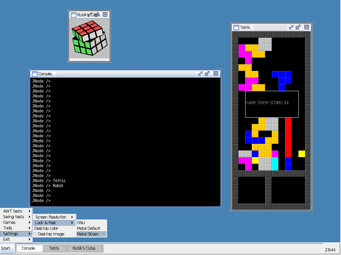Enable the Desktop image checkbox
This screenshot has height=255, width=341.
pyautogui.click(x=35, y=234)
